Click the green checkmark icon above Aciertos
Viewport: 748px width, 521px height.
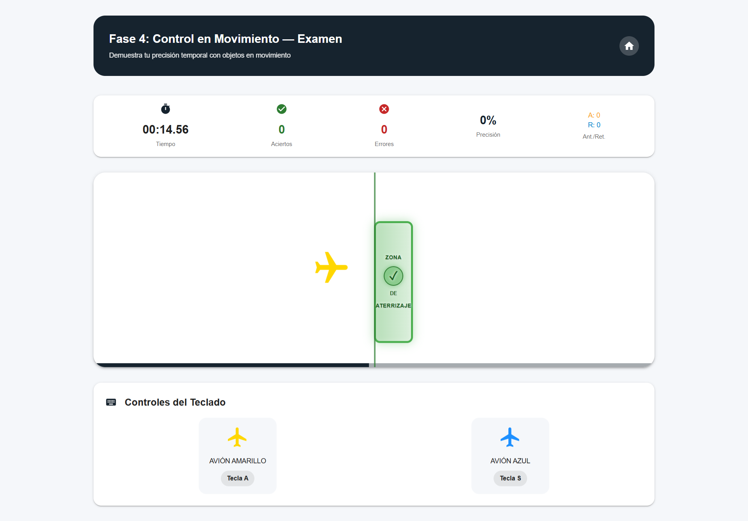pyautogui.click(x=282, y=109)
